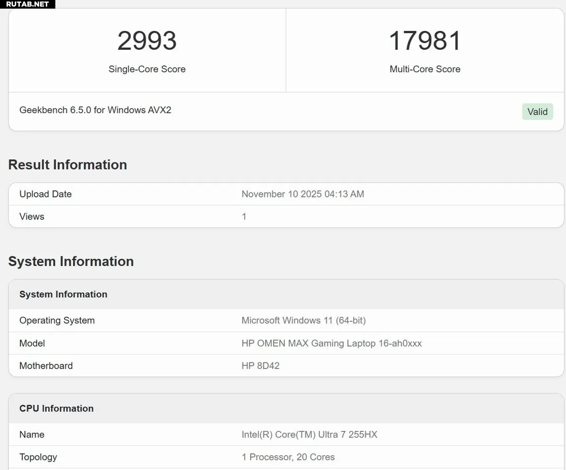Screen dimensions: 566x470
Task: Click the green Valid badge
Action: (537, 112)
